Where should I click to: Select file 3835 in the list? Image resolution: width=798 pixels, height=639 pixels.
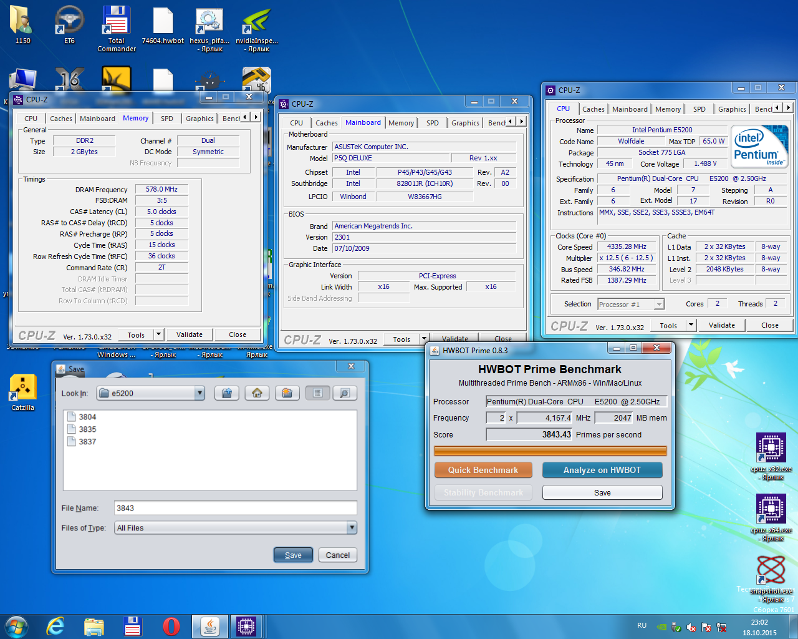(82, 429)
